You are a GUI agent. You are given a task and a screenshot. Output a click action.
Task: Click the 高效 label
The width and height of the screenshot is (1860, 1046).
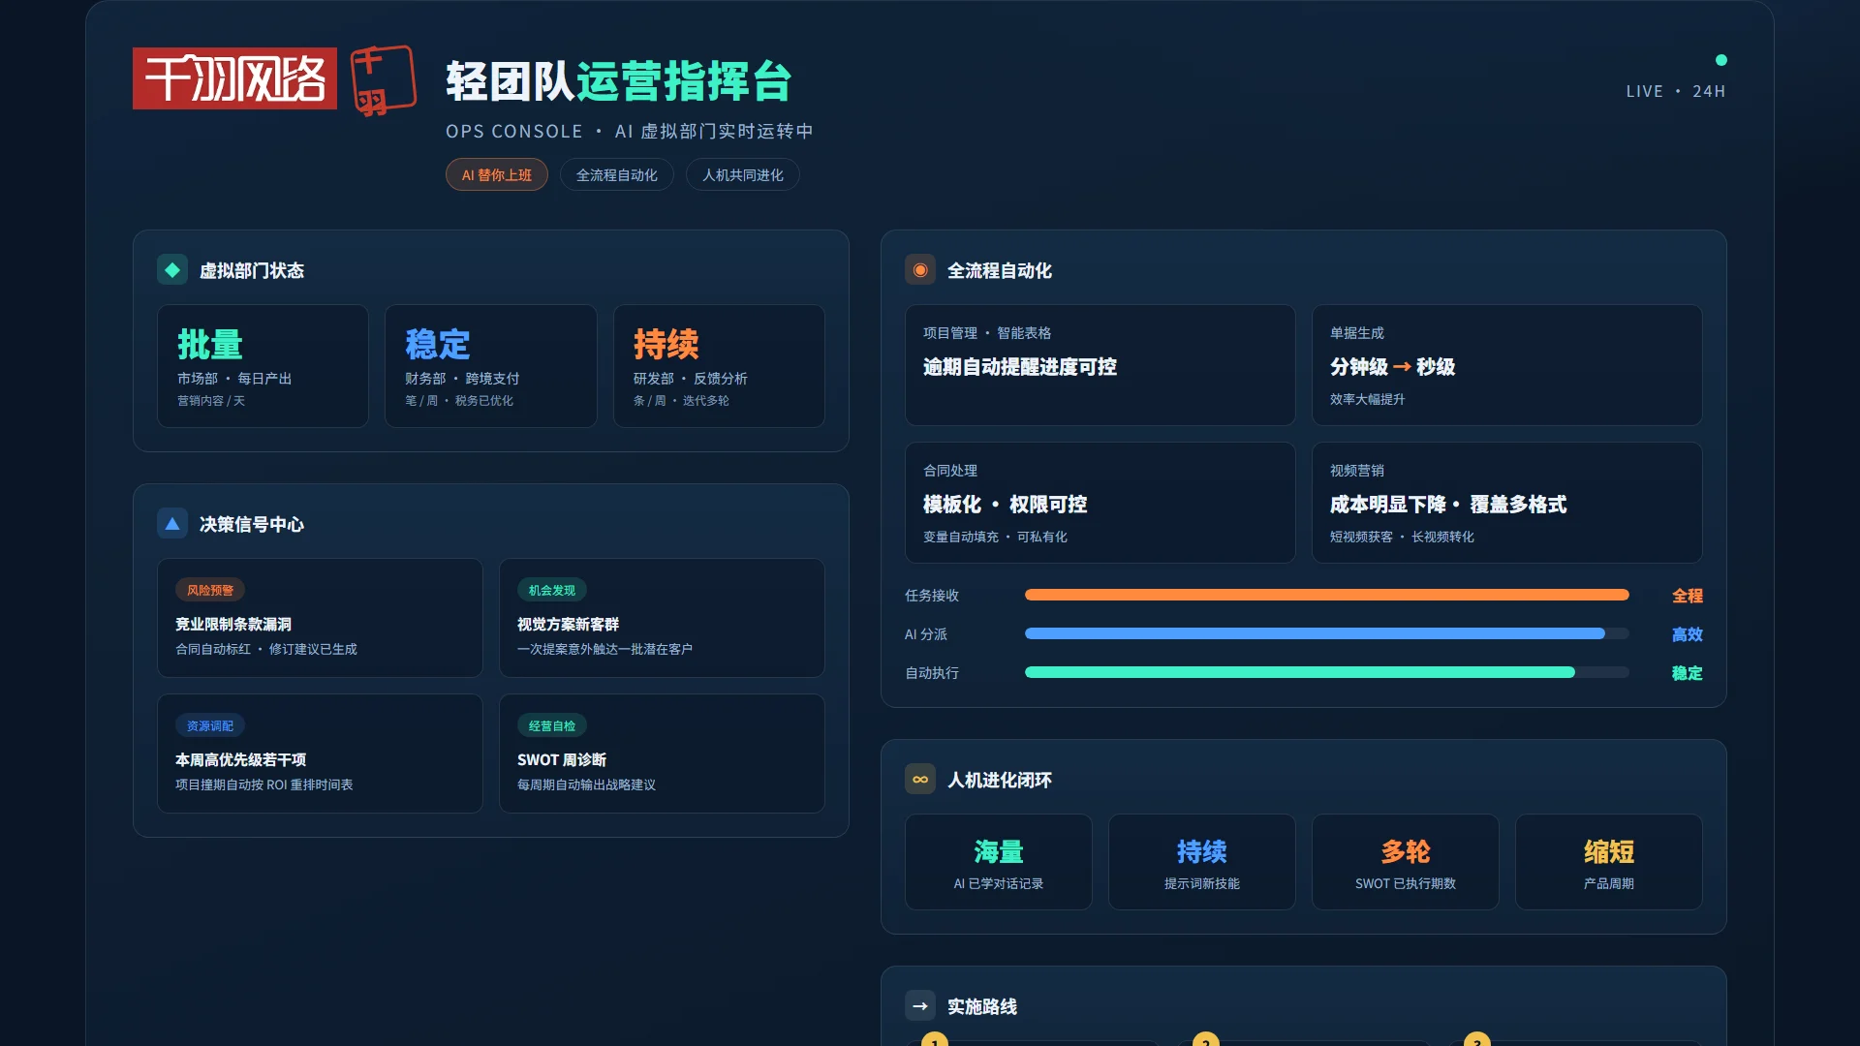click(x=1687, y=634)
